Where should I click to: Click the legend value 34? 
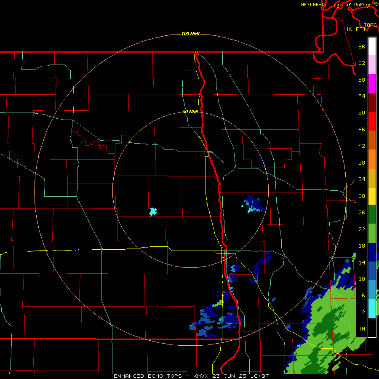(x=362, y=179)
